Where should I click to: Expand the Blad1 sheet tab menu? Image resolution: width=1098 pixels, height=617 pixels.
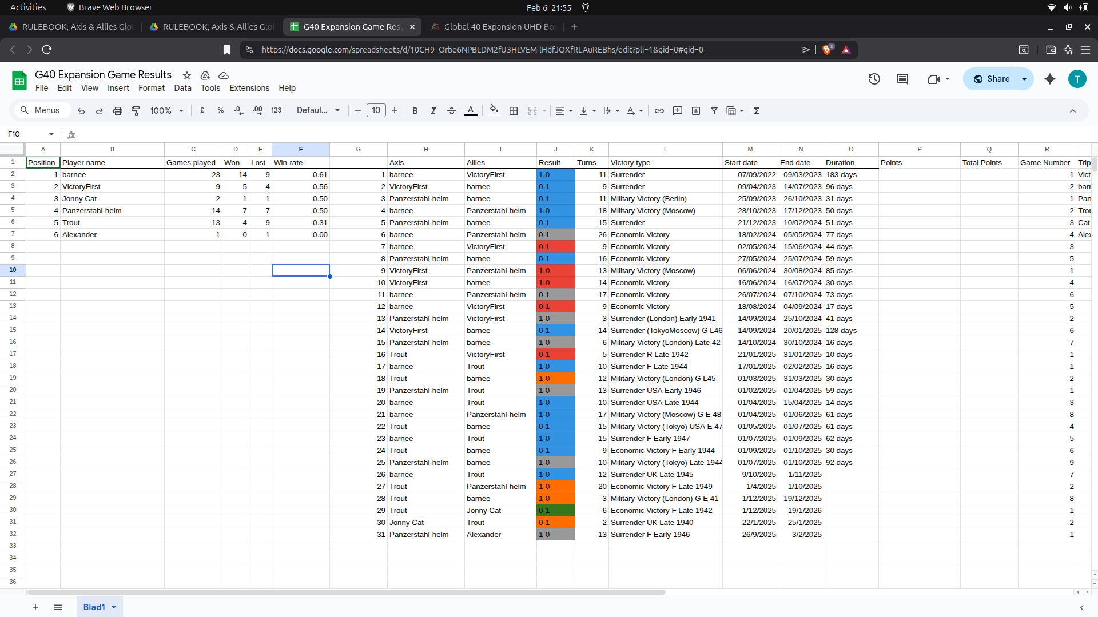tap(113, 607)
